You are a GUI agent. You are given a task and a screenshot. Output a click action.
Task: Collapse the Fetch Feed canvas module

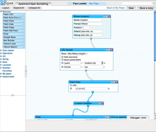tap(114, 82)
